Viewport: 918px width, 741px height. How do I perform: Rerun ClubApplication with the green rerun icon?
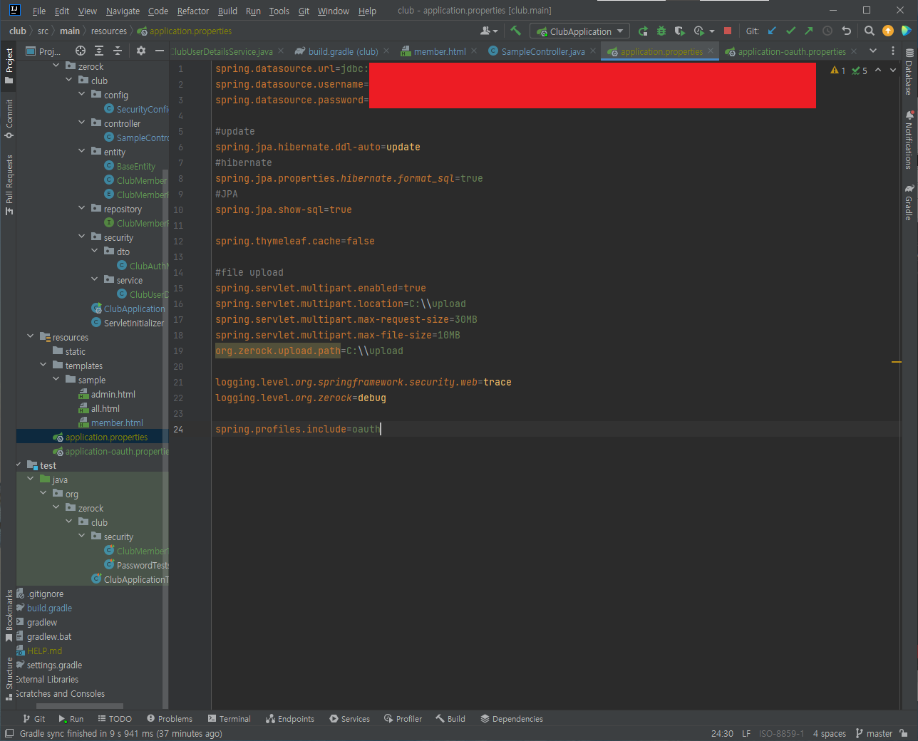pyautogui.click(x=643, y=31)
